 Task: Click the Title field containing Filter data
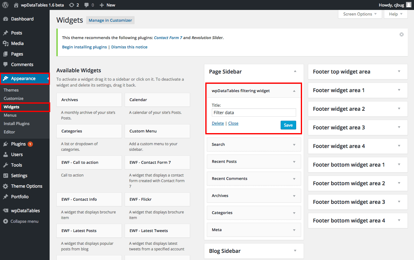(x=253, y=112)
